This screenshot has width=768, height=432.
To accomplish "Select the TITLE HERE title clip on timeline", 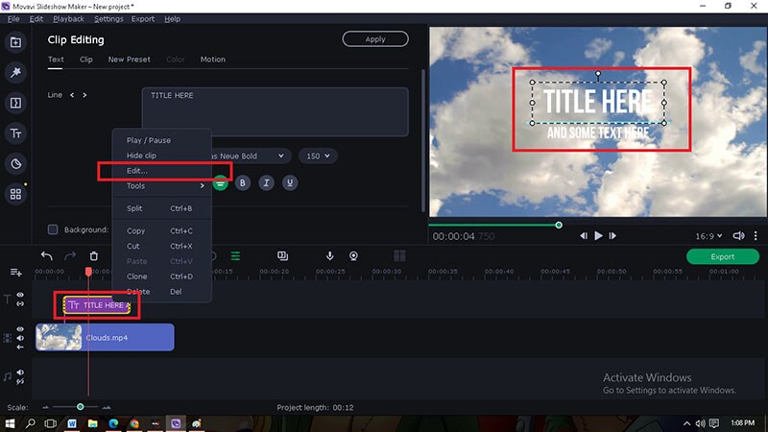I will click(x=97, y=305).
